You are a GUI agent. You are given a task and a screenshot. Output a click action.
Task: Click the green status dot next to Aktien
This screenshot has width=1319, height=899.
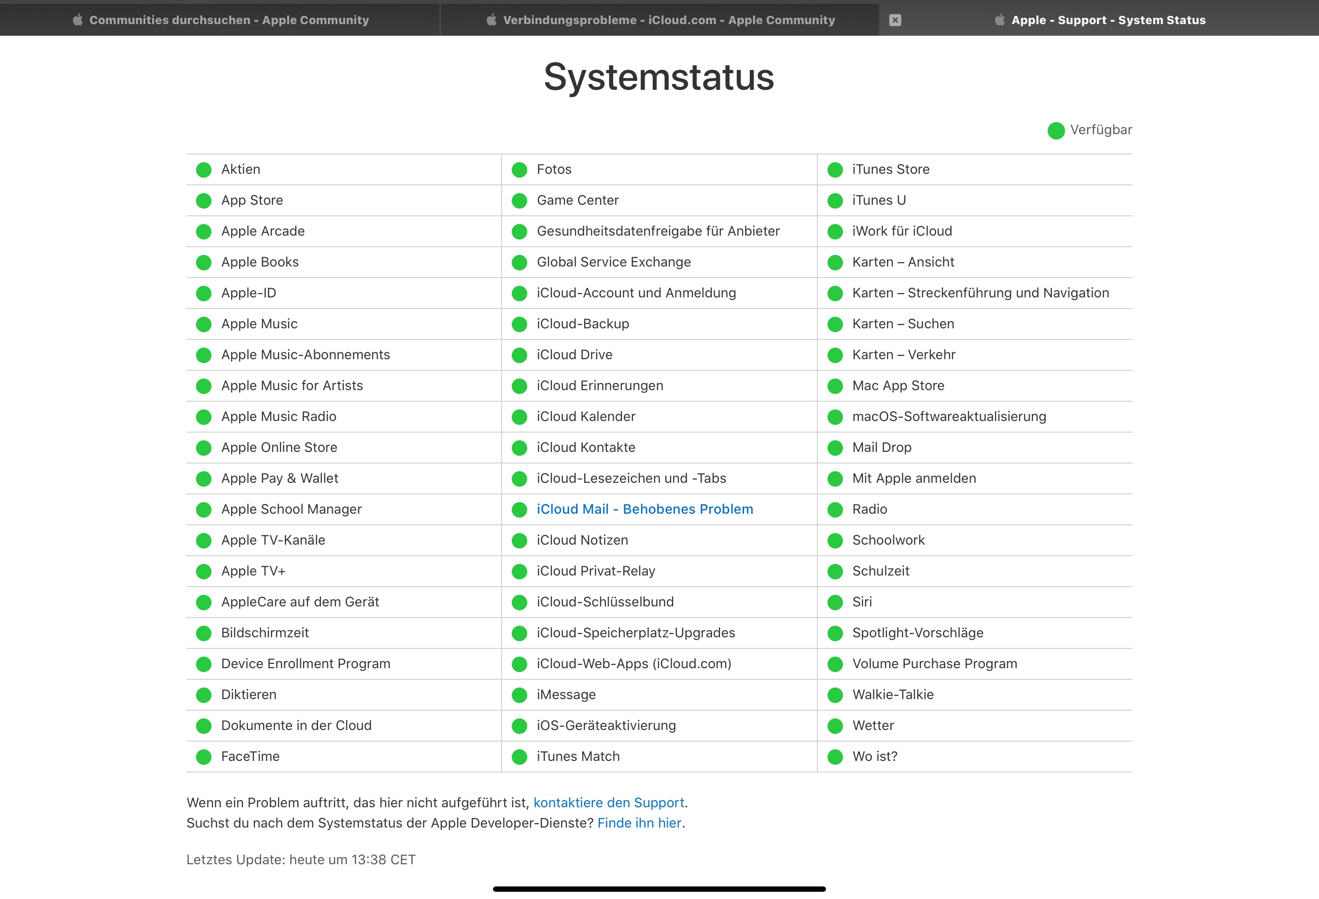(x=204, y=169)
